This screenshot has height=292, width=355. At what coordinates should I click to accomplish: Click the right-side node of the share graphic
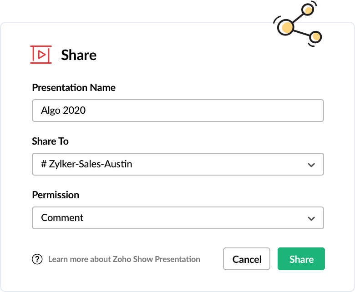coord(315,37)
